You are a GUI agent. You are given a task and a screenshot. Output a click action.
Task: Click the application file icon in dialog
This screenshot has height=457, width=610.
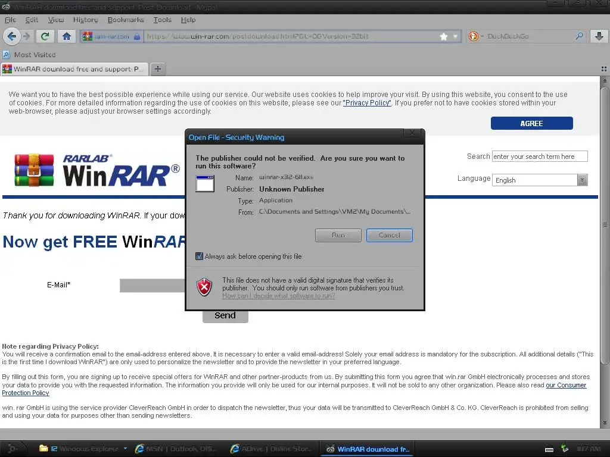(x=205, y=183)
